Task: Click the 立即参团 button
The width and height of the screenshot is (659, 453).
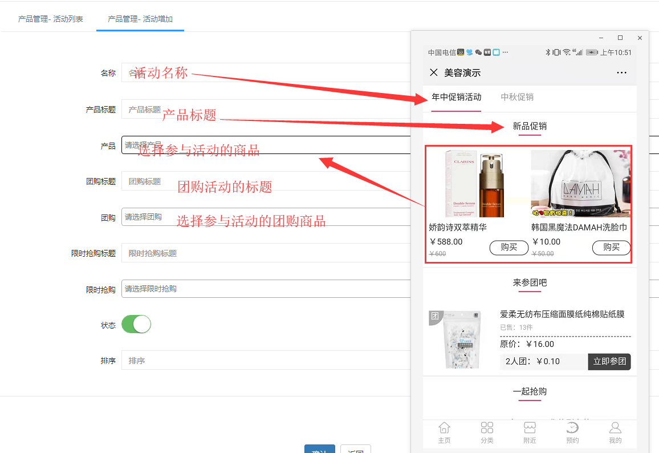Action: click(x=609, y=361)
